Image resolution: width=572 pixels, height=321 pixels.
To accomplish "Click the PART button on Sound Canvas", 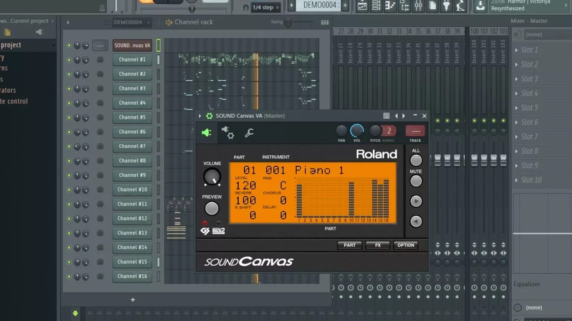I will click(350, 245).
